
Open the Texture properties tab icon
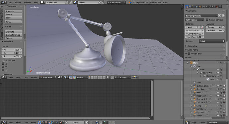click(217, 7)
